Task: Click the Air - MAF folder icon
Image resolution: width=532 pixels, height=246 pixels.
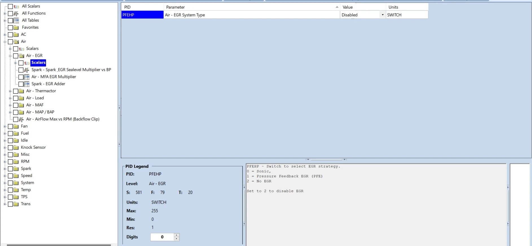Action: (x=21, y=105)
